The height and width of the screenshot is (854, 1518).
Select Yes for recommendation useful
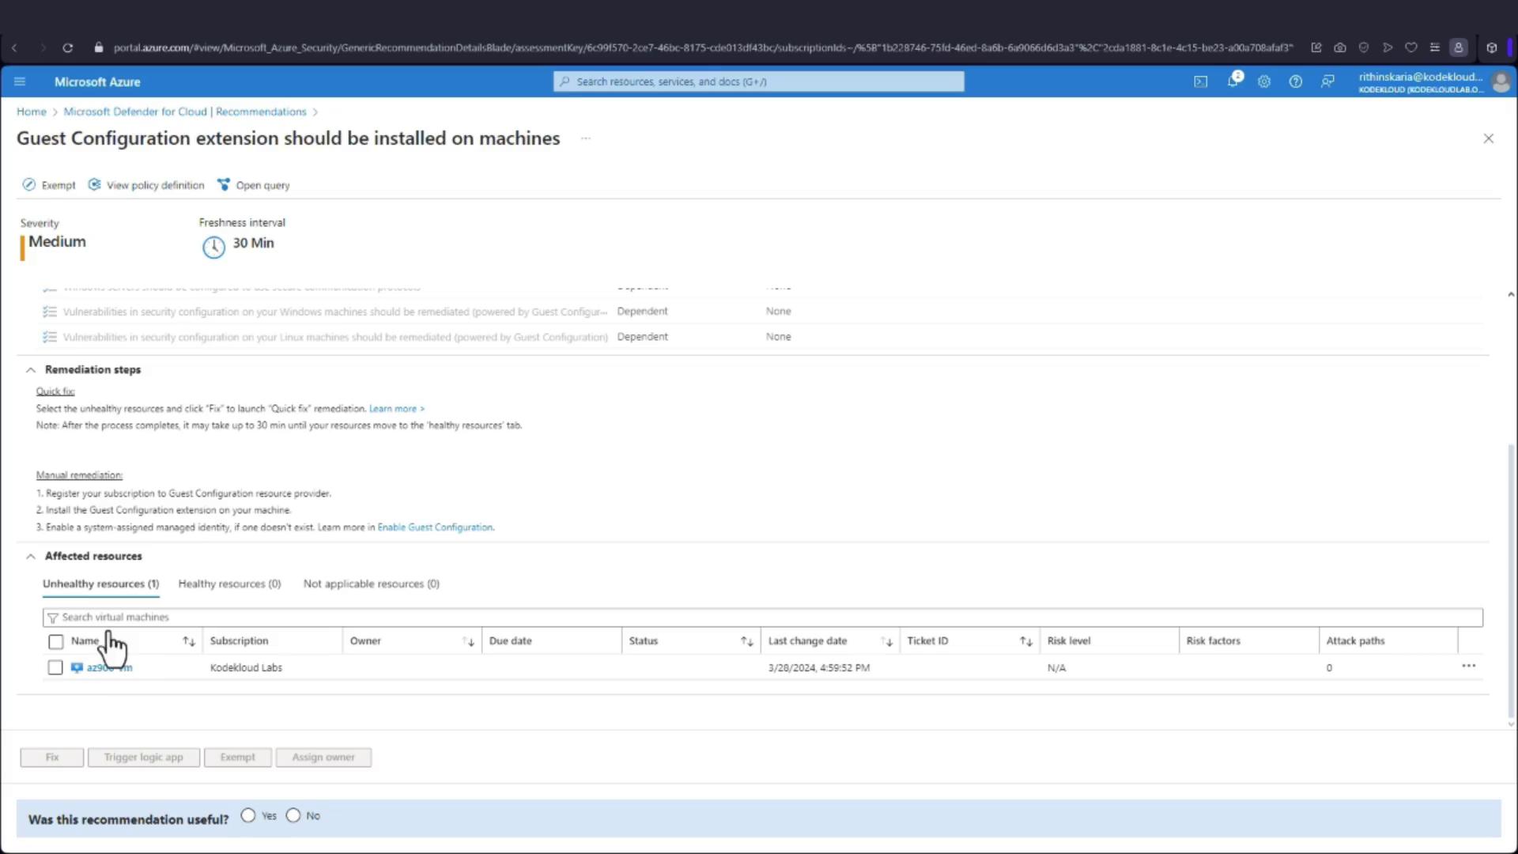248,815
